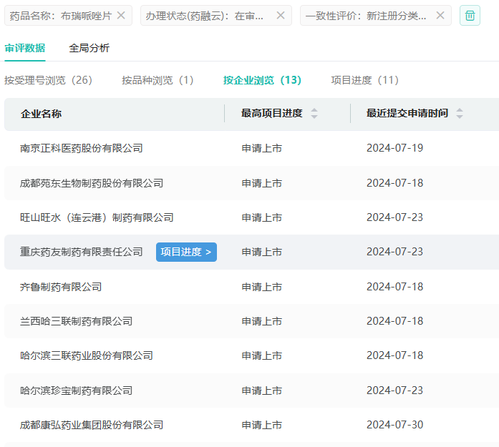Switch to the 全局分析 tab
Viewport: 499px width, 447px height.
pos(89,48)
